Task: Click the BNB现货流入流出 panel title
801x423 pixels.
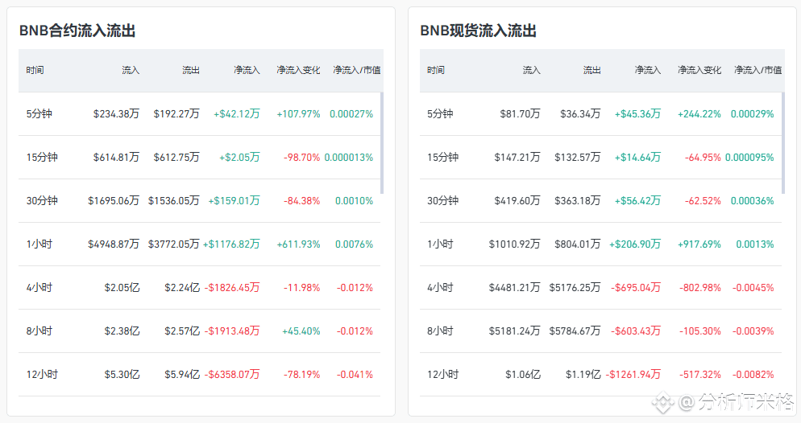Action: [478, 31]
